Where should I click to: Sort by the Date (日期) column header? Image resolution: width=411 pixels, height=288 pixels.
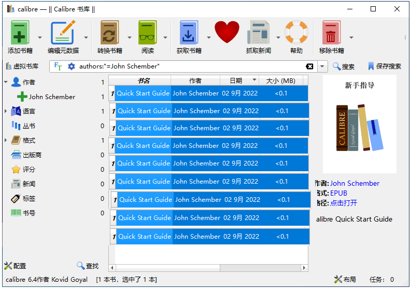click(x=239, y=80)
